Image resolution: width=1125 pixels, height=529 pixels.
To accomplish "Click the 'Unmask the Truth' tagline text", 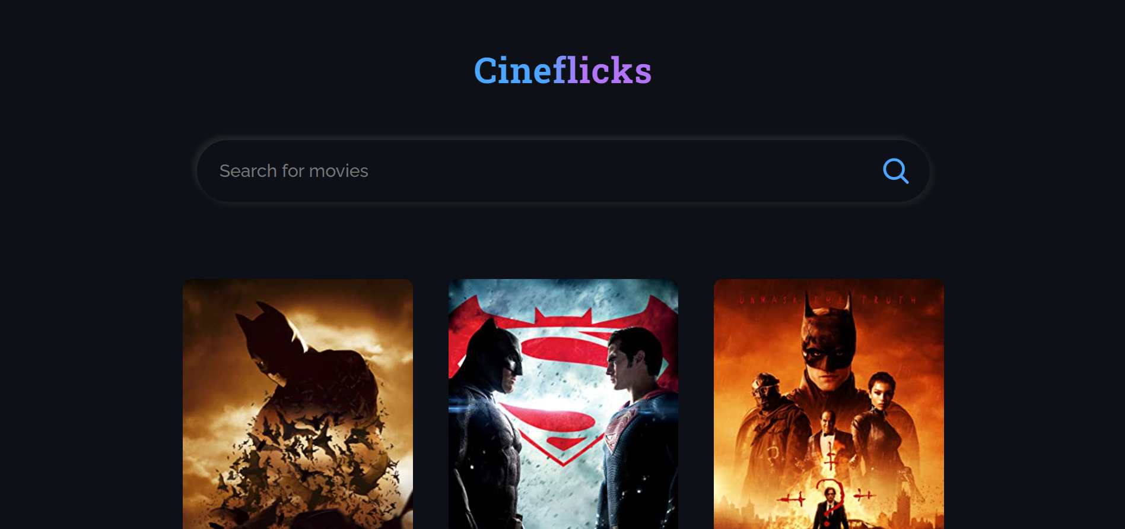I will [x=828, y=300].
